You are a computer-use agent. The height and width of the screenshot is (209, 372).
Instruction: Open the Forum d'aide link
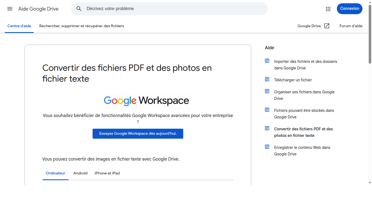click(351, 26)
